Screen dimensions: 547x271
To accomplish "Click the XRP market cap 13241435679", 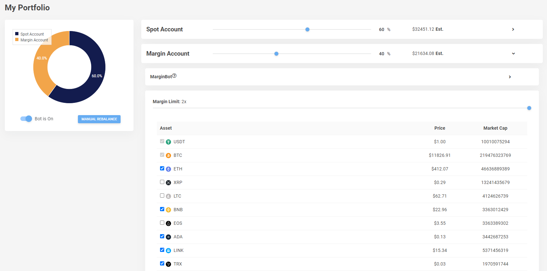I will click(x=495, y=182).
